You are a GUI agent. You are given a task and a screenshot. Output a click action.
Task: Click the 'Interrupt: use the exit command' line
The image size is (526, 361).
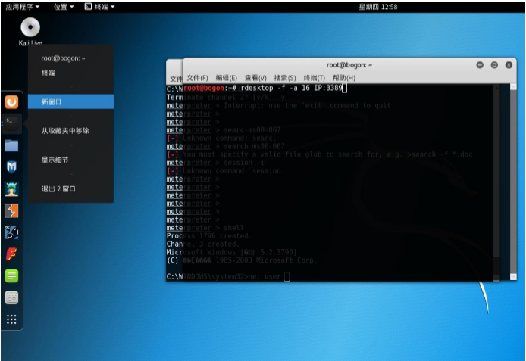[x=278, y=105]
